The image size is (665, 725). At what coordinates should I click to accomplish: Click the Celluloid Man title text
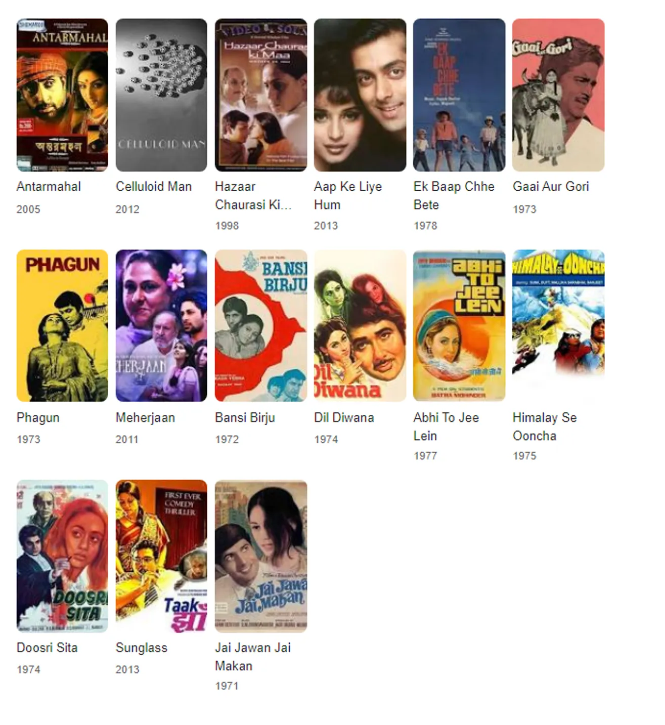pos(154,186)
